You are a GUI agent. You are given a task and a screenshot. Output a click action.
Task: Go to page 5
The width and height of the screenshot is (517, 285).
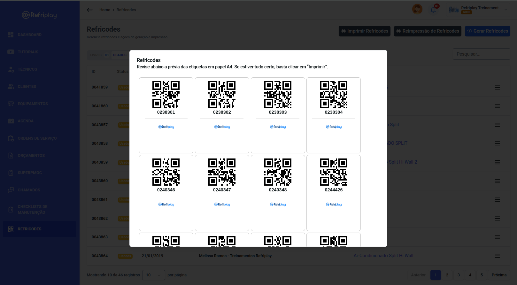pyautogui.click(x=482, y=275)
